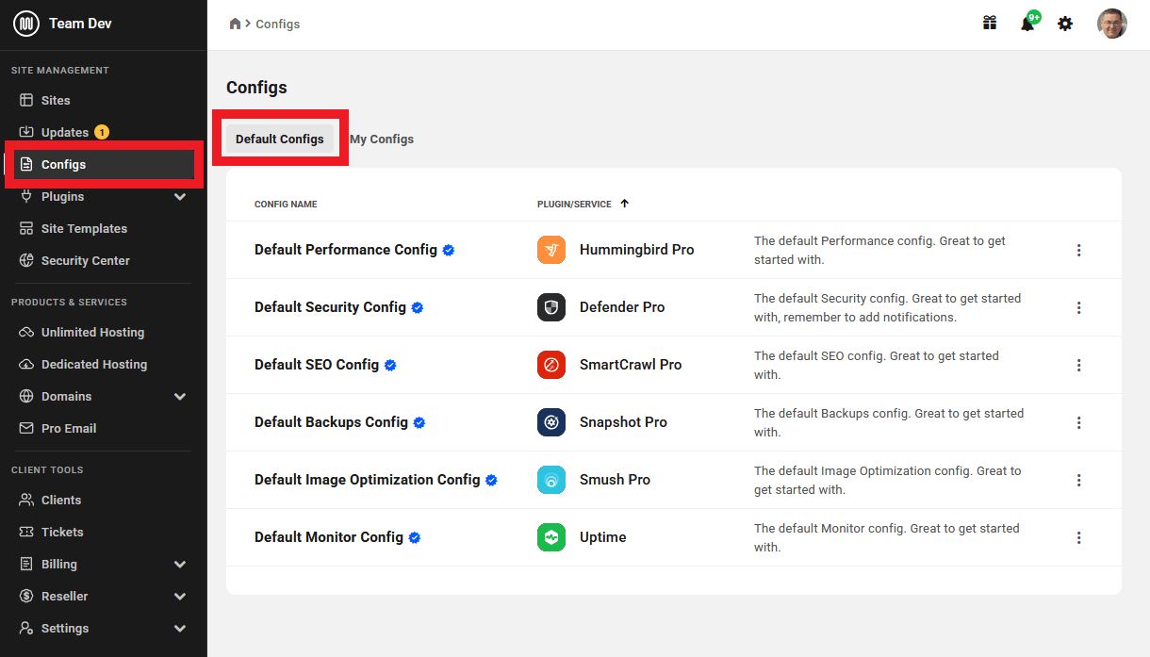Click the Configs breadcrumb link

pyautogui.click(x=278, y=24)
